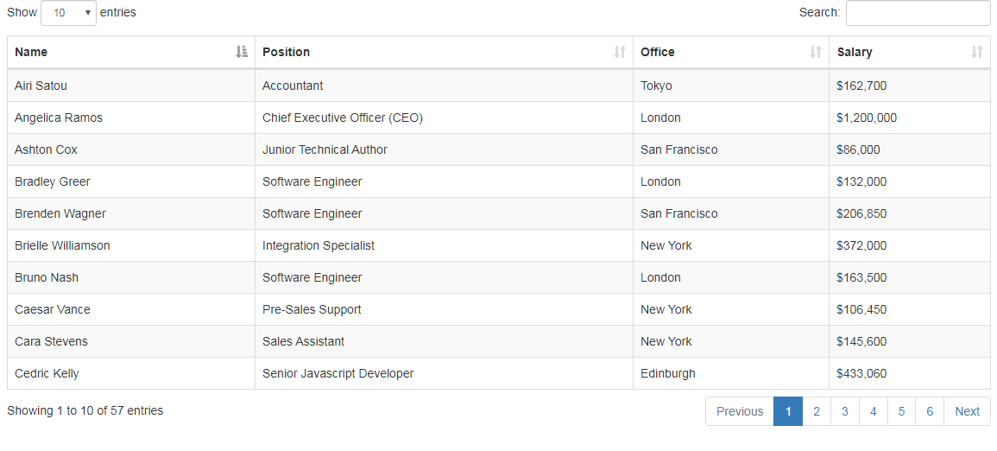This screenshot has height=451, width=997.
Task: Click the Next pagination button
Action: click(x=967, y=411)
